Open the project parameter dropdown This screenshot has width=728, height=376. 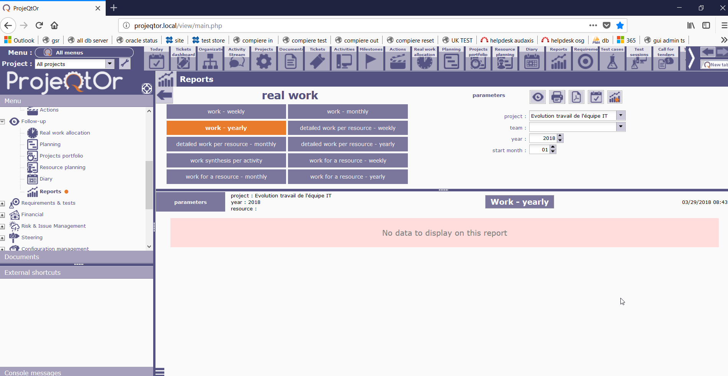(x=621, y=115)
